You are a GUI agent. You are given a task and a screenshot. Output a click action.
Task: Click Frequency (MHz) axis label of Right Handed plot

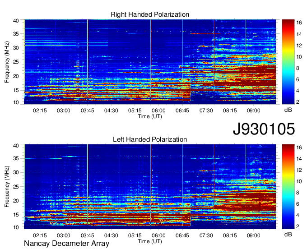(x=7, y=62)
